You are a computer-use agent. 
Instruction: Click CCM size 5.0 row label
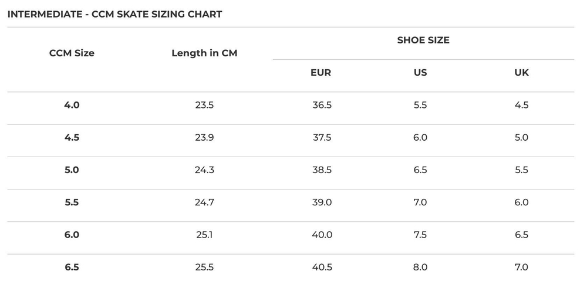72,170
